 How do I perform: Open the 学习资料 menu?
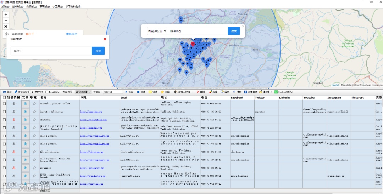[x=73, y=7]
